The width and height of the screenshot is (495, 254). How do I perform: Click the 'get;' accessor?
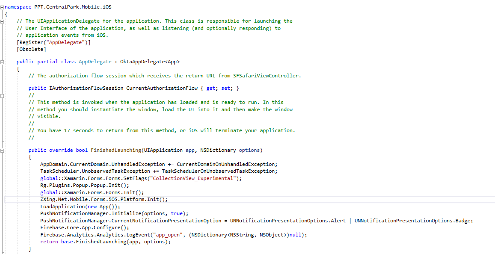[212, 89]
